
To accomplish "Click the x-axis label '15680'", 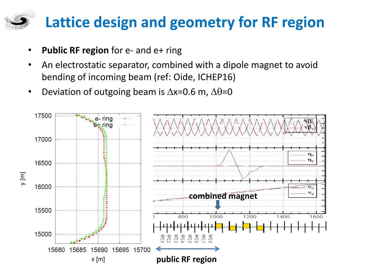I will 56,250.
